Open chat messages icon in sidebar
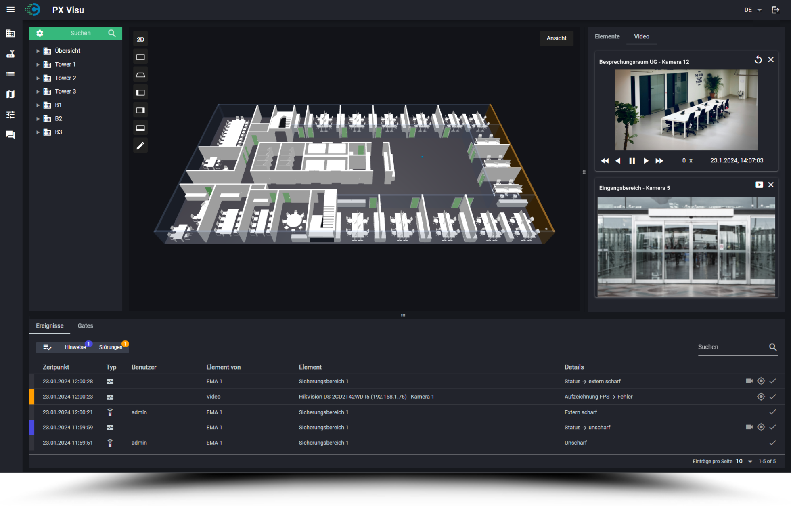The height and width of the screenshot is (506, 791). click(10, 134)
